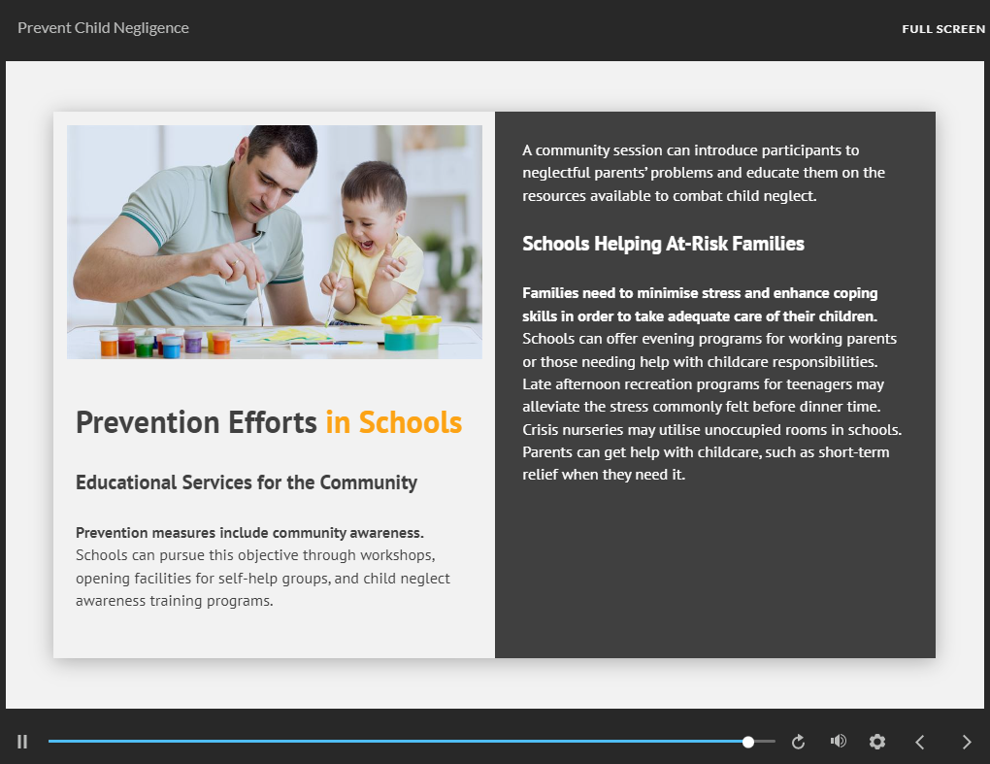The image size is (990, 764).
Task: Click the "Schools Helping At-Risk Families" heading
Action: tap(663, 244)
